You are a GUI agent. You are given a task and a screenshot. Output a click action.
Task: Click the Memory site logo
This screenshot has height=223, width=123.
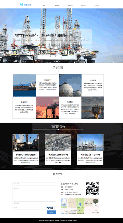tap(25, 5)
